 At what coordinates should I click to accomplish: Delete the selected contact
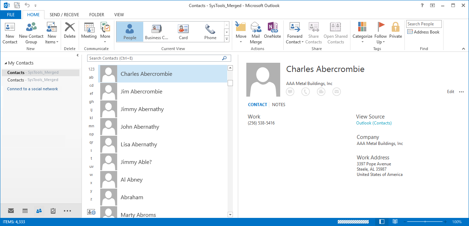click(x=70, y=31)
